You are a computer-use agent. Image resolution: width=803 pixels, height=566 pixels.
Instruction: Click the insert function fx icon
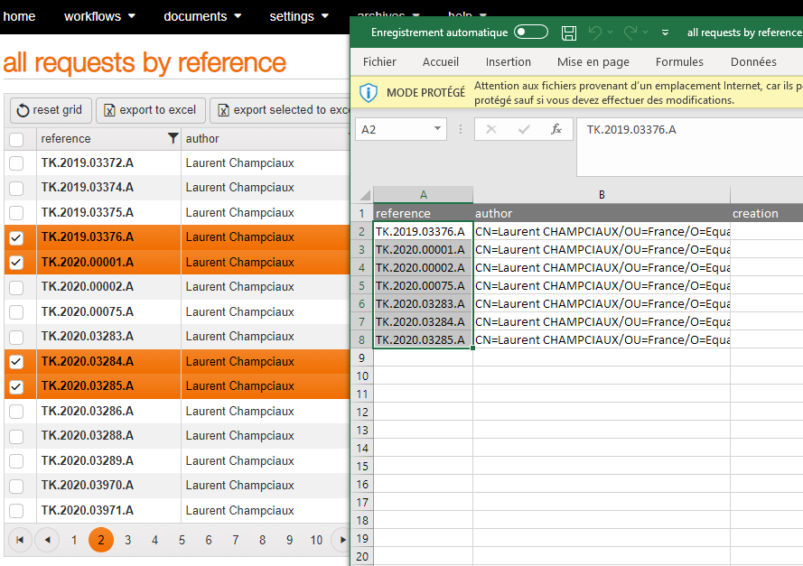556,129
